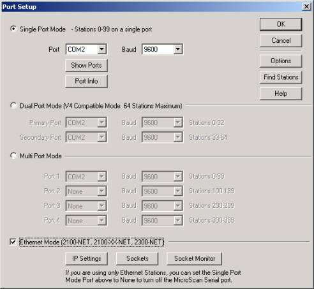Click the Sockets button
Image resolution: width=314 pixels, height=289 pixels.
tap(137, 258)
